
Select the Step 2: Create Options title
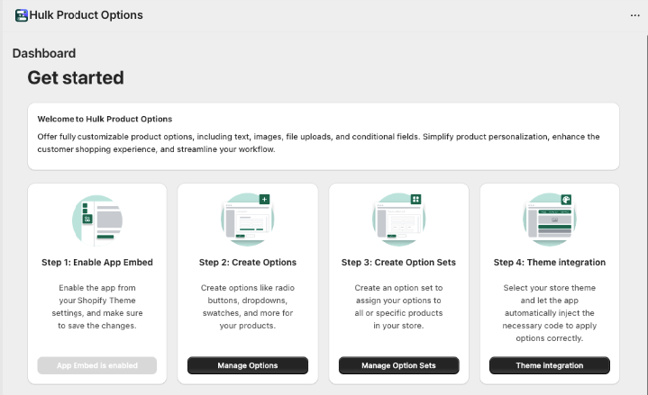248,263
